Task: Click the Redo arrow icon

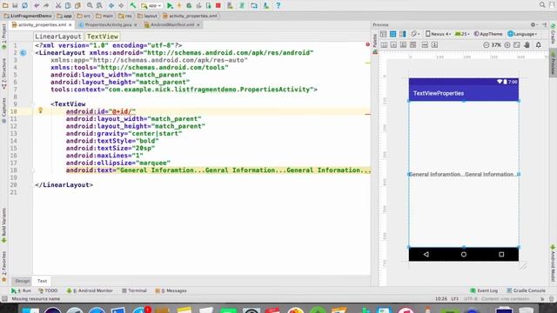Action: click(x=46, y=5)
